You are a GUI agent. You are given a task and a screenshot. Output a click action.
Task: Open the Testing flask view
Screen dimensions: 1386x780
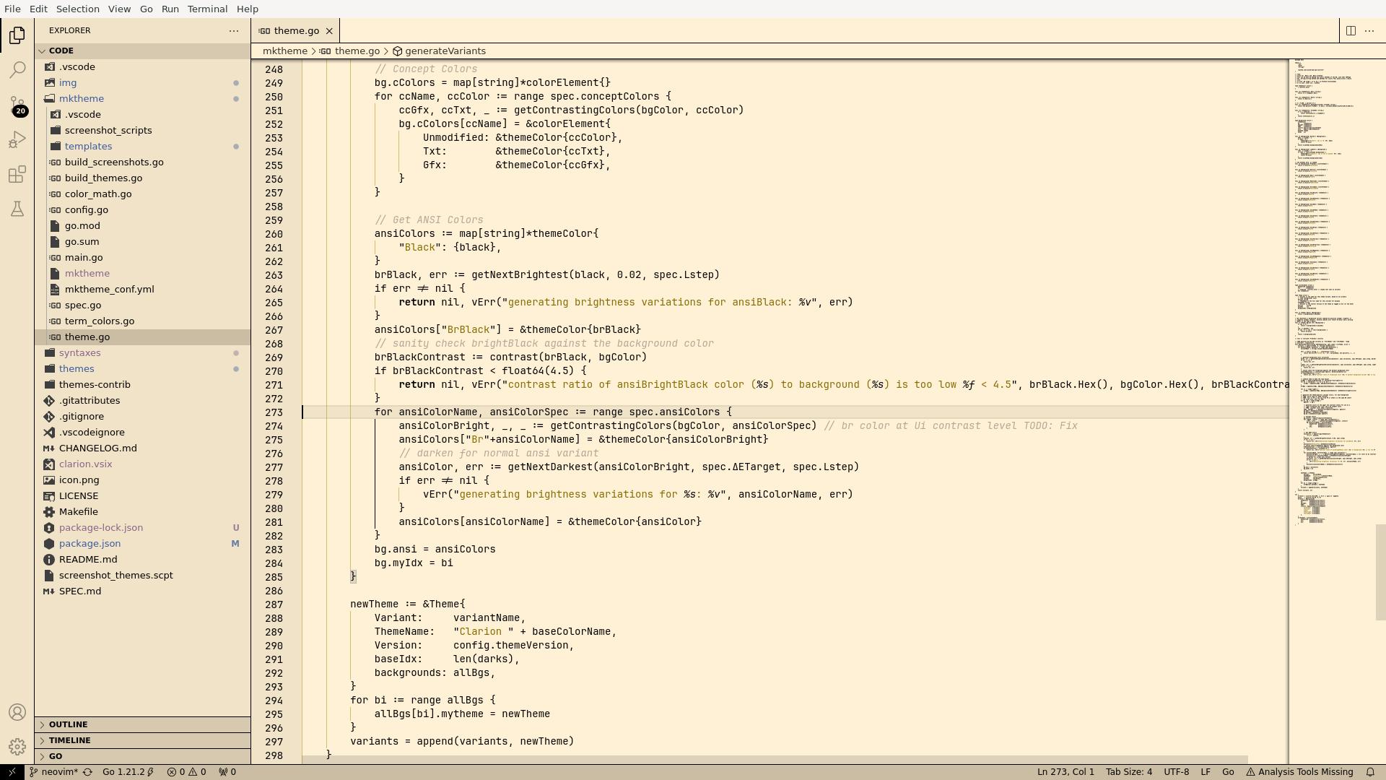(17, 209)
